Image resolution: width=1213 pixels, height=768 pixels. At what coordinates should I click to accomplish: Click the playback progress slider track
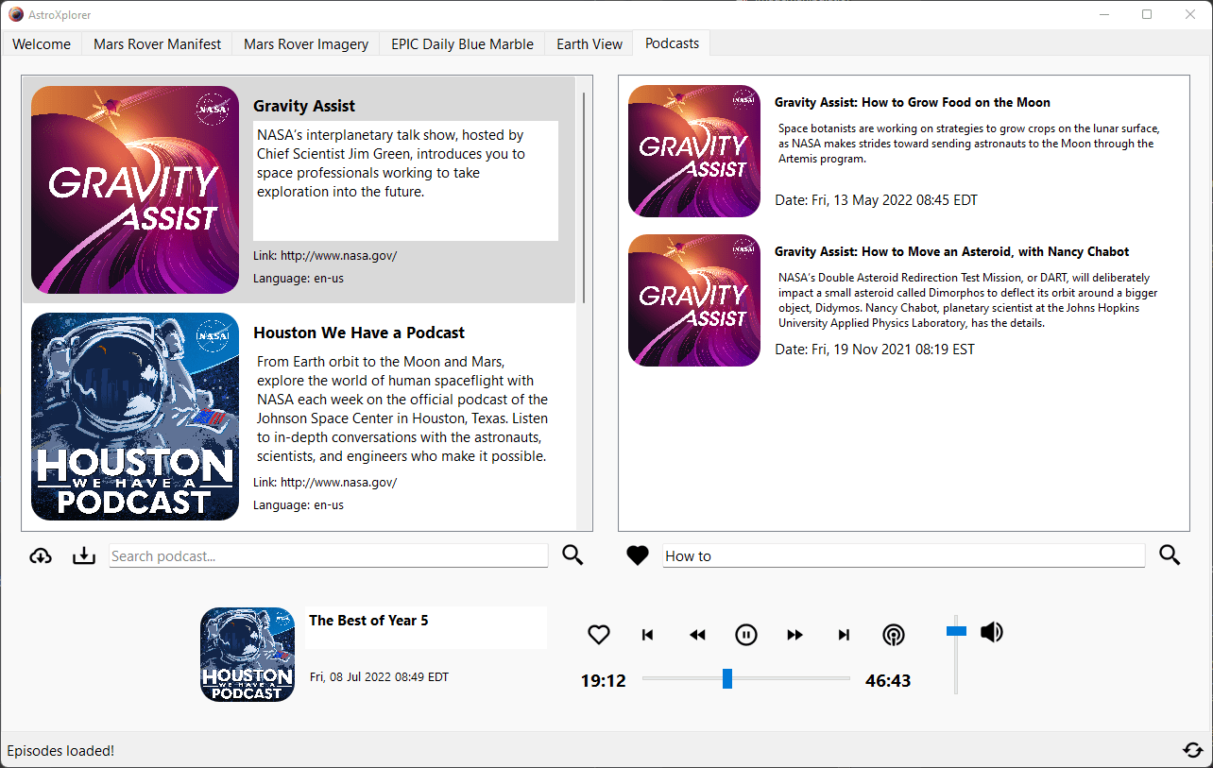click(x=794, y=678)
